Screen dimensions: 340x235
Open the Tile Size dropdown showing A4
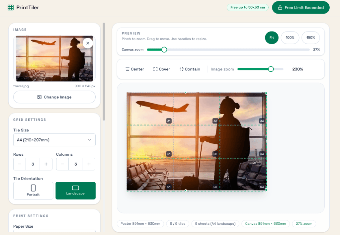(54, 140)
